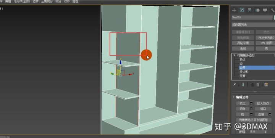The height and width of the screenshot is (138, 275).
Task: Apply the 壳 modifier
Action: point(265,48)
